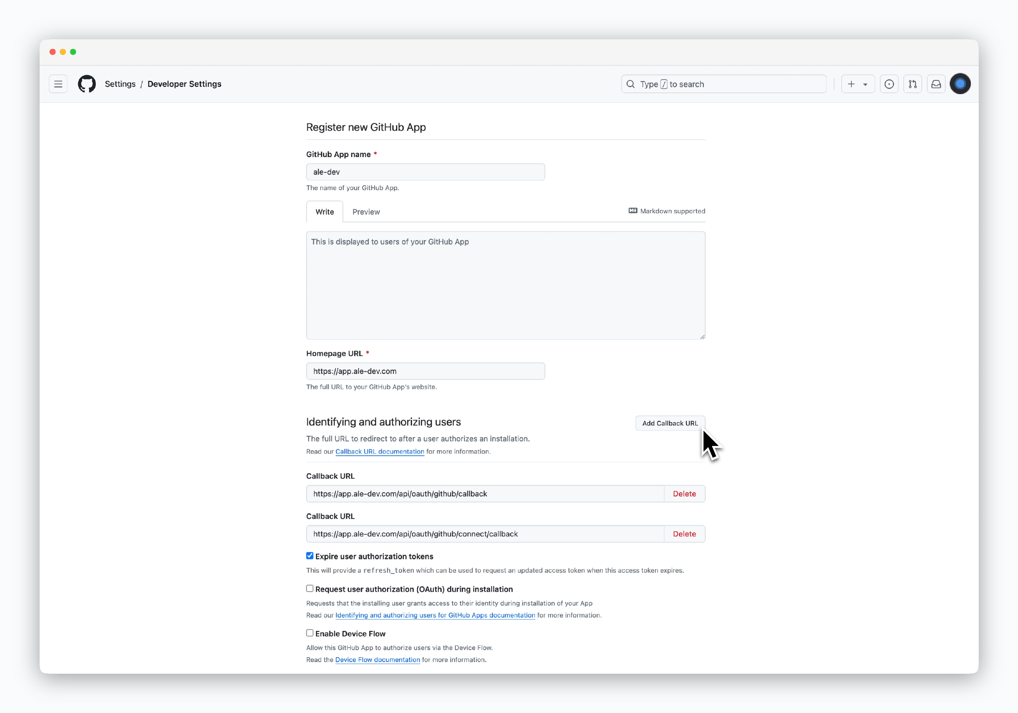1018x713 pixels.
Task: Open the hamburger navigation menu
Action: (58, 84)
